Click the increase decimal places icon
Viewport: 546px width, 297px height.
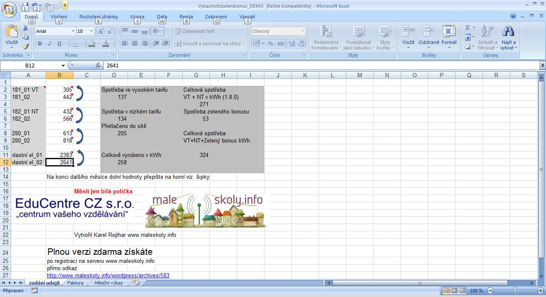292,44
